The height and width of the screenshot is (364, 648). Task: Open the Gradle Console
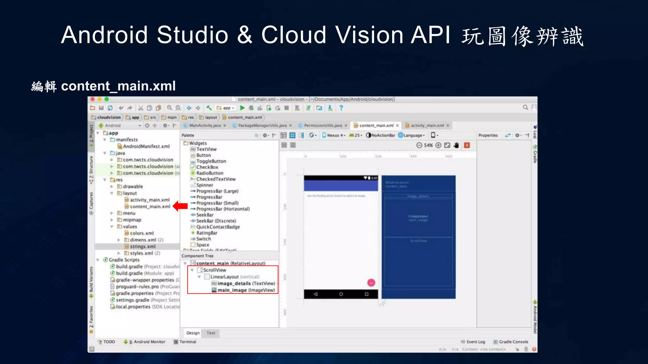pos(511,342)
